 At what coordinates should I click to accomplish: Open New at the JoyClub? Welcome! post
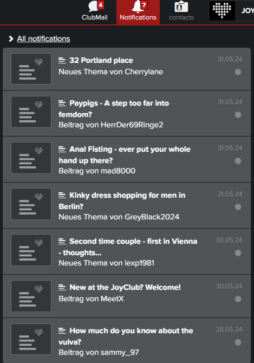point(125,287)
